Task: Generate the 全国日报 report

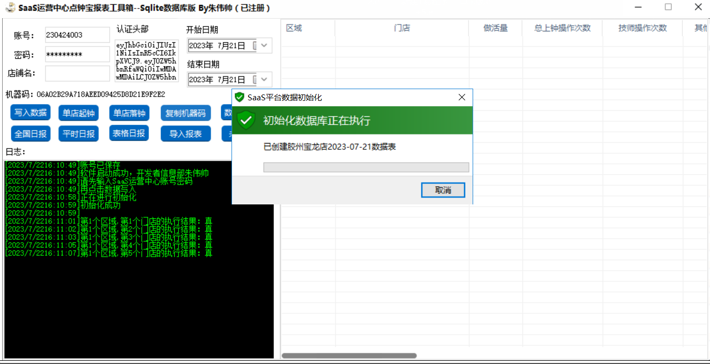Action: (30, 133)
